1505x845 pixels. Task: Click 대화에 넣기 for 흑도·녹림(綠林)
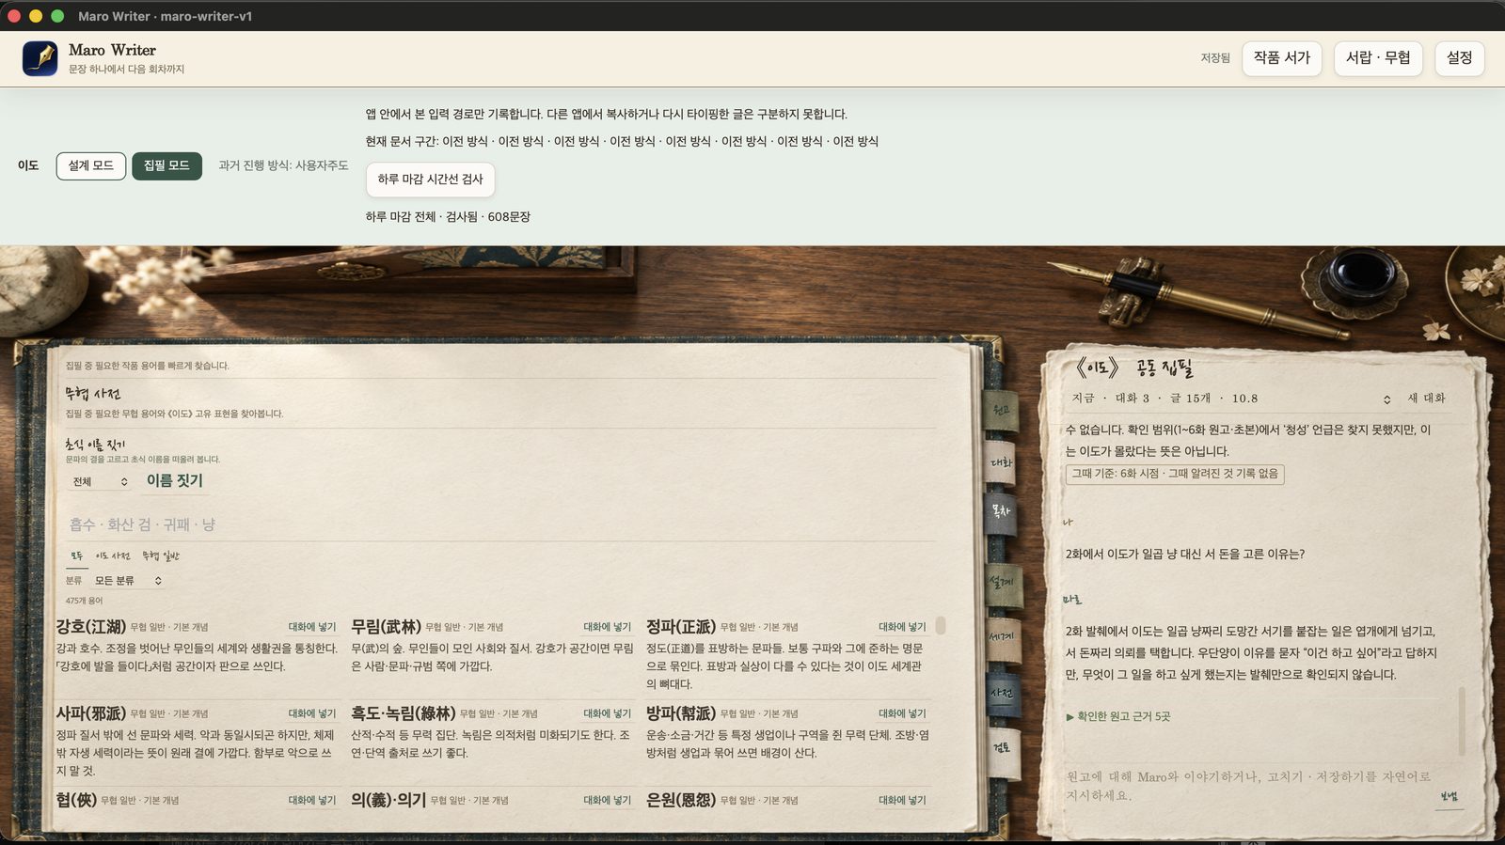coord(608,714)
